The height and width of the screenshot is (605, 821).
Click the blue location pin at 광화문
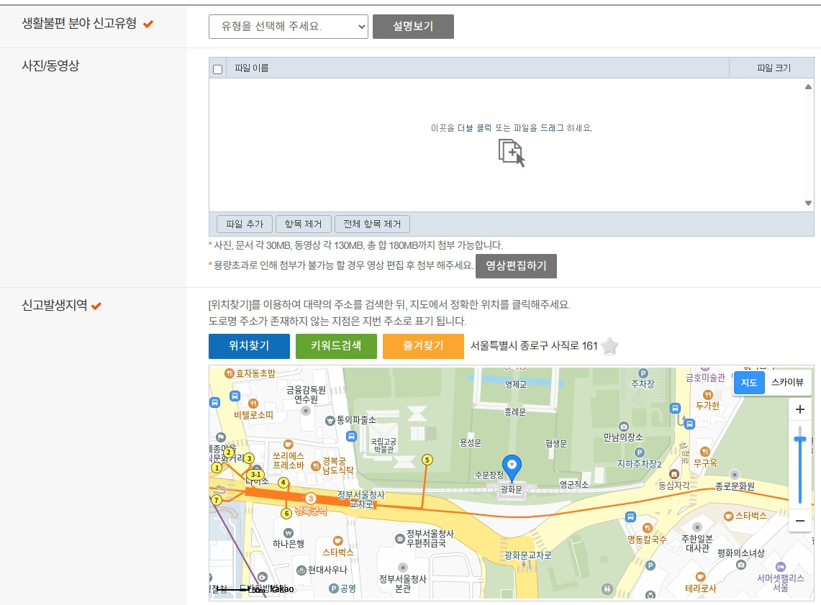[512, 467]
